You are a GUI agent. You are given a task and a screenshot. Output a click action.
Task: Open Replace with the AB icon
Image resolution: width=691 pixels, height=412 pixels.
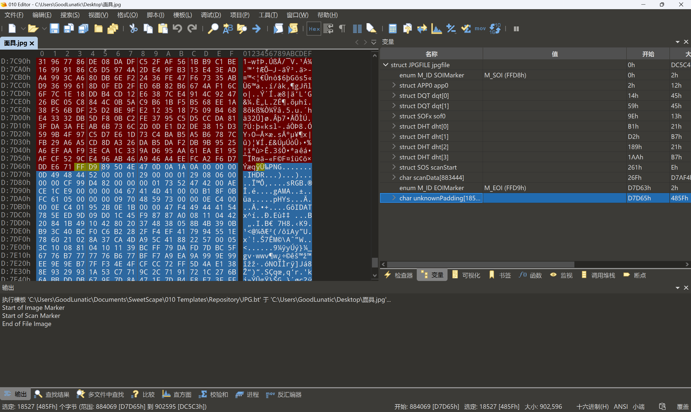(228, 29)
